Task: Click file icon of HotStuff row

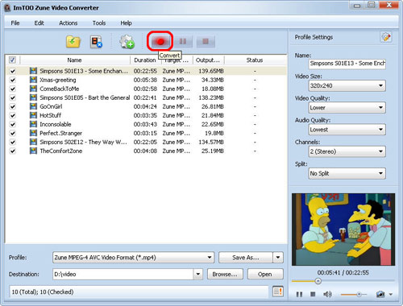Action: pyautogui.click(x=33, y=115)
